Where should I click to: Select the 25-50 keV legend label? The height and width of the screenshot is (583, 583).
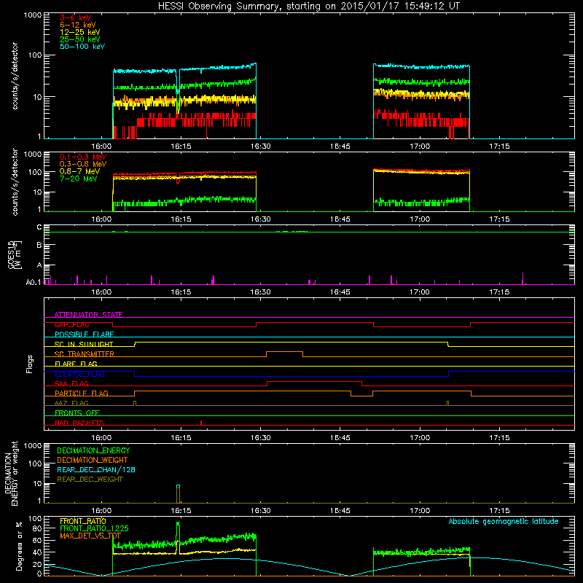pos(79,39)
